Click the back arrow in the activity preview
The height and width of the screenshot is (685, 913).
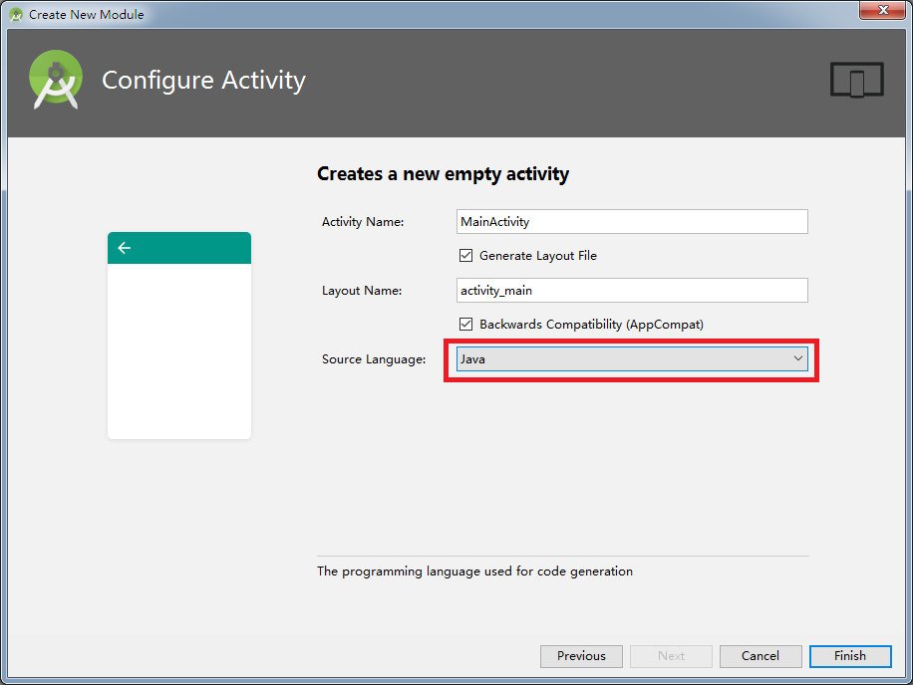point(125,248)
